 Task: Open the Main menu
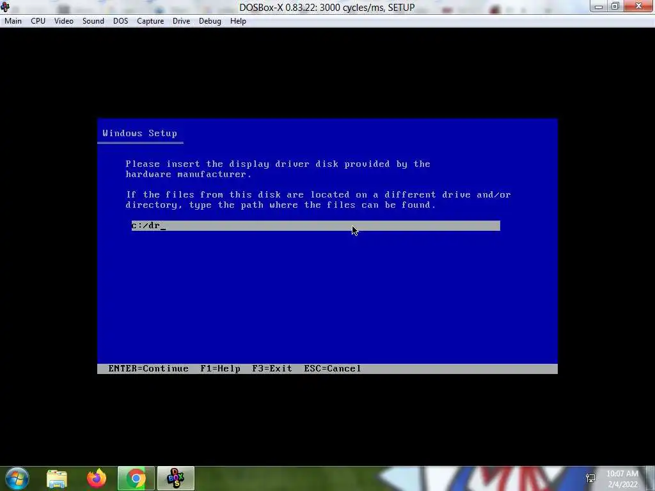[13, 21]
